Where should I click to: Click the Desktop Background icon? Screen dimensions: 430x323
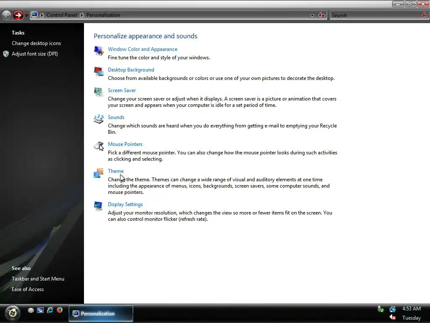[x=99, y=71]
